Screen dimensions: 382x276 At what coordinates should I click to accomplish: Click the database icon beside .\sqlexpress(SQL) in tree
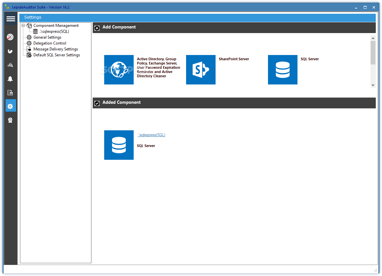35,31
